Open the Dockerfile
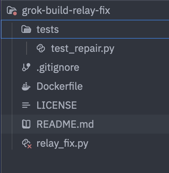The height and width of the screenshot is (173, 169). coord(60,86)
